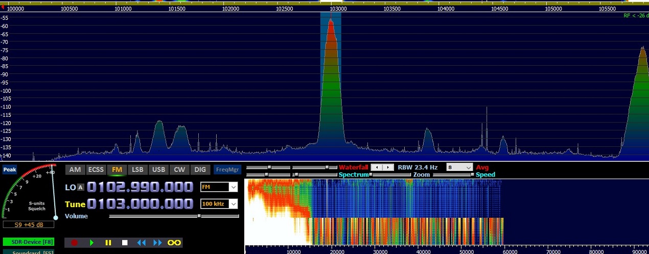Click the Speed slider
Viewport: 649px width, 254px height.
tap(453, 175)
